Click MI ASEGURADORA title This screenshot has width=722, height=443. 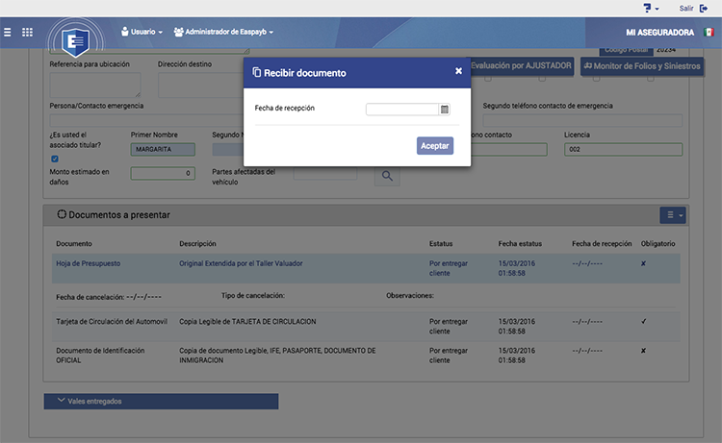click(659, 32)
